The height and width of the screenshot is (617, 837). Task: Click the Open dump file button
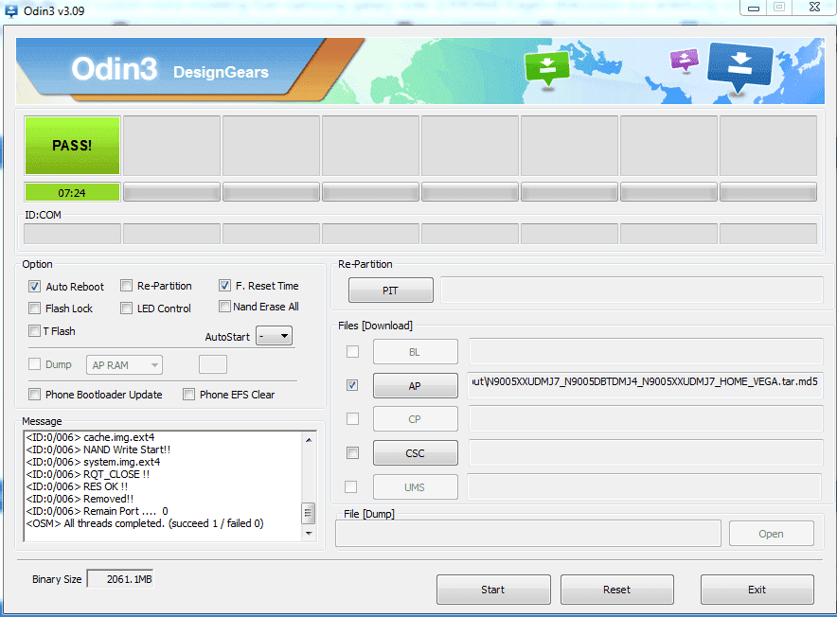pos(772,533)
